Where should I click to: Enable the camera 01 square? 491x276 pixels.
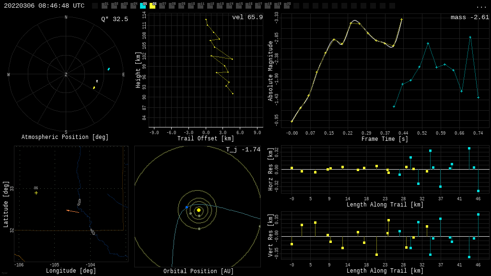[105, 6]
